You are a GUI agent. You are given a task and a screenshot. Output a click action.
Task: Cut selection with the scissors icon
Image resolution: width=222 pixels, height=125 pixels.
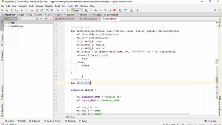coord(32,10)
